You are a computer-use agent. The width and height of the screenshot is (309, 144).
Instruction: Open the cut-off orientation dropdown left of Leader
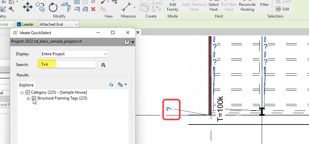point(7,24)
